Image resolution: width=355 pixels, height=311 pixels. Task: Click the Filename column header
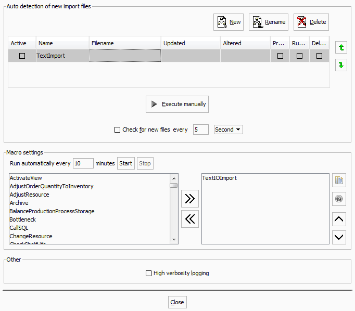click(x=125, y=43)
